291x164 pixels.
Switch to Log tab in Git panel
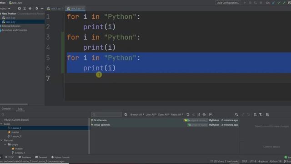point(20,109)
